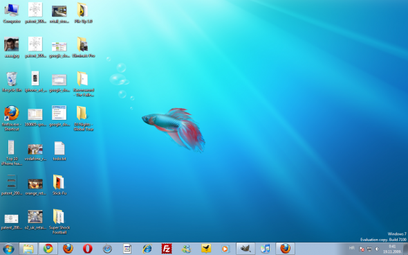Open Safari compass icon on taskbar

point(107,249)
